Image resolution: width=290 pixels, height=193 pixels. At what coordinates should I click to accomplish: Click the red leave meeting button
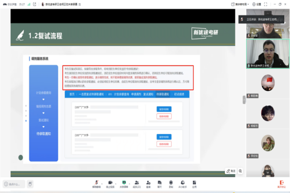coord(281,183)
